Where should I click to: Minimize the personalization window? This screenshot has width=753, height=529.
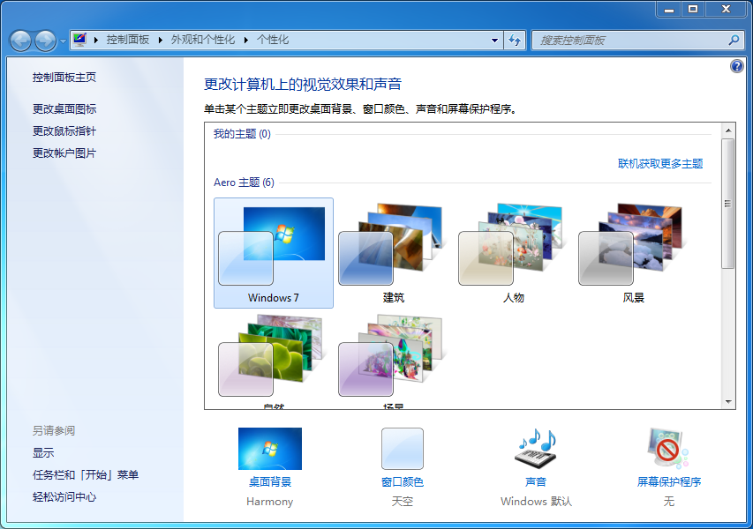coord(669,9)
